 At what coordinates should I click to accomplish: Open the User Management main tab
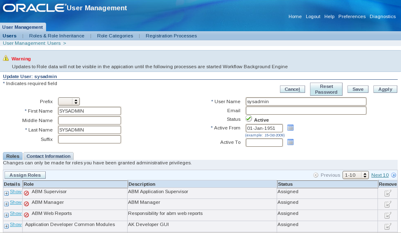click(x=23, y=27)
